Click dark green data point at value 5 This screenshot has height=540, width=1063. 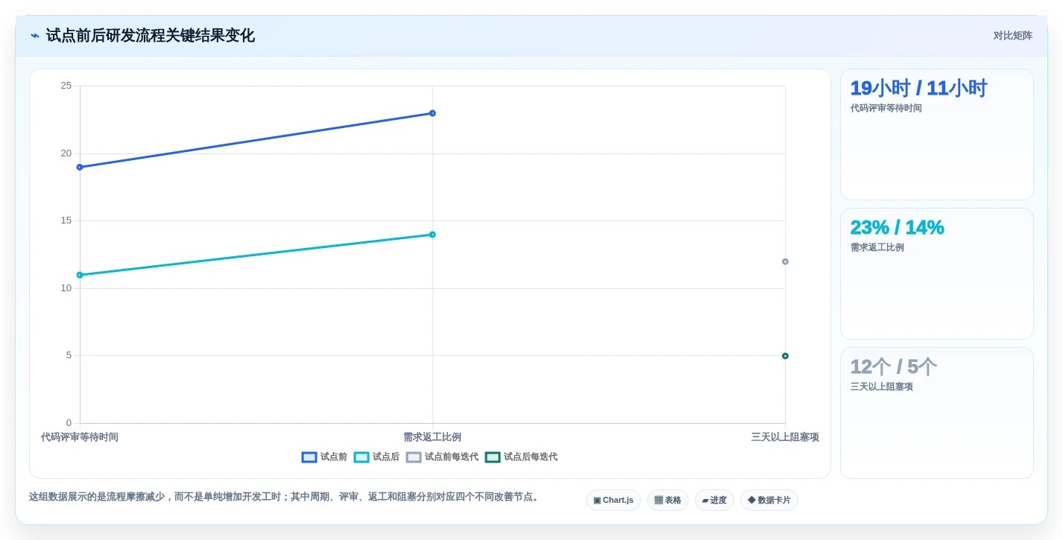point(785,356)
